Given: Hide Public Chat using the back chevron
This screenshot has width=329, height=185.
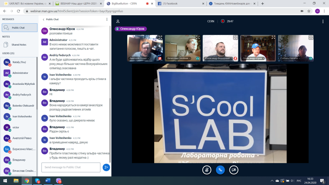Looking at the screenshot, I should pyautogui.click(x=43, y=20).
